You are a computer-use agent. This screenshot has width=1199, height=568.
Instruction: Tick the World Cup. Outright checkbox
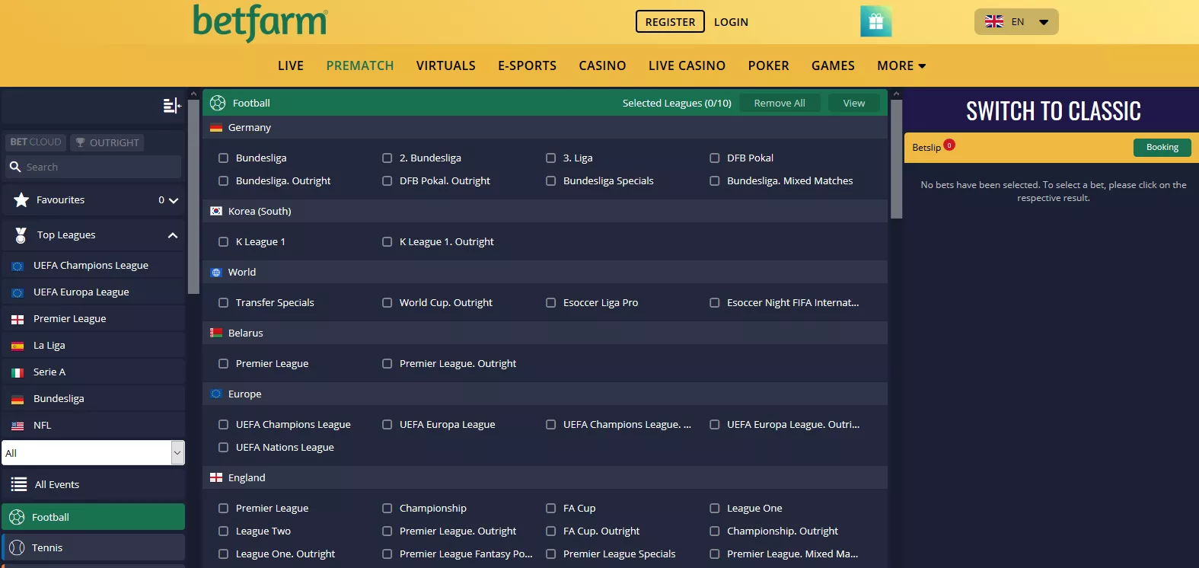coord(387,303)
